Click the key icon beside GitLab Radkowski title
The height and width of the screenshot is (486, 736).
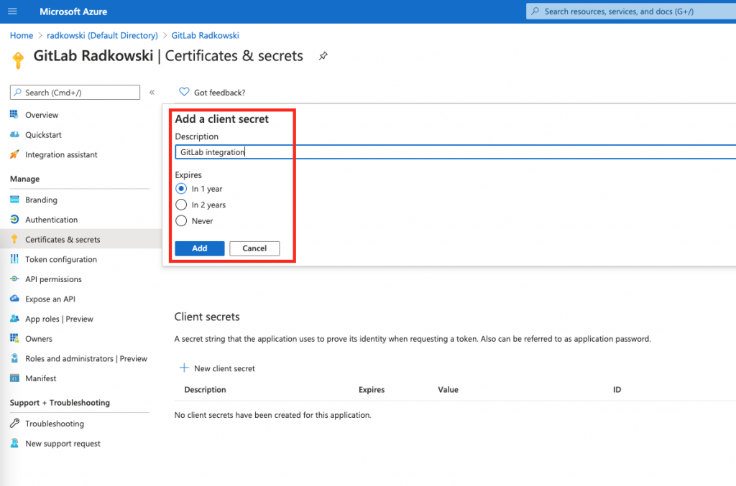(x=18, y=60)
